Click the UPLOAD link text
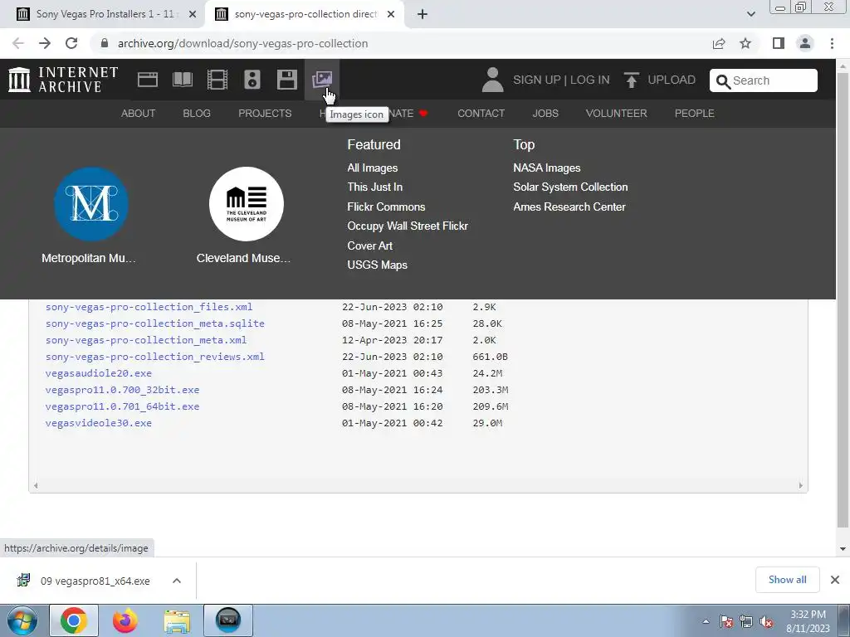 click(x=672, y=80)
